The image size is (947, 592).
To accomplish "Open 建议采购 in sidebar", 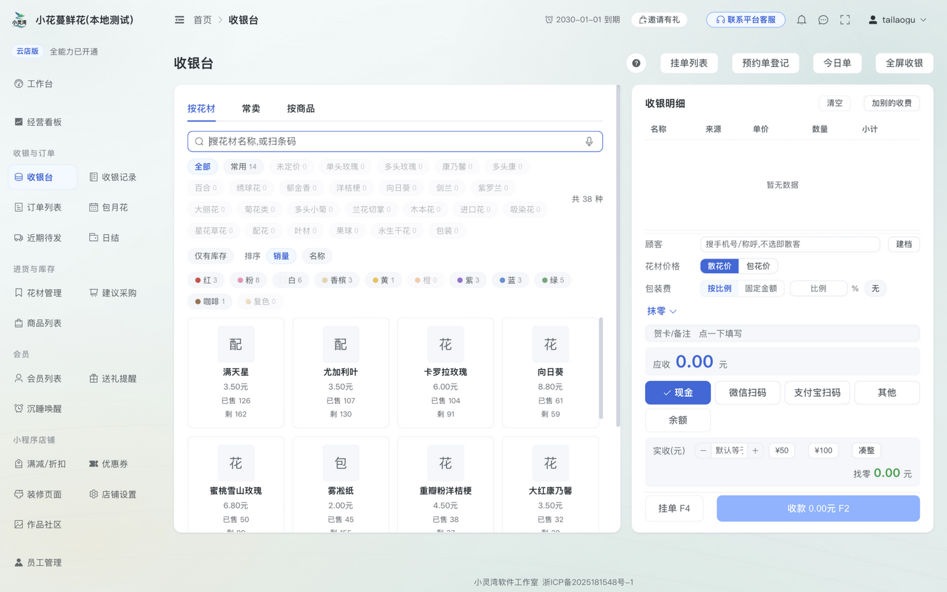I will pos(113,293).
